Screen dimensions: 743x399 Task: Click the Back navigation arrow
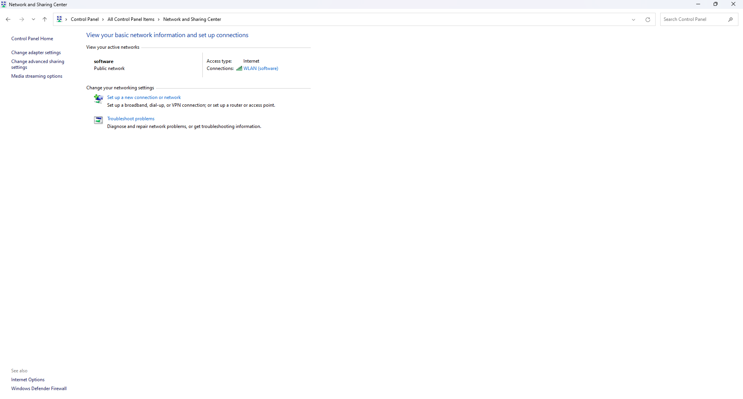click(x=8, y=19)
